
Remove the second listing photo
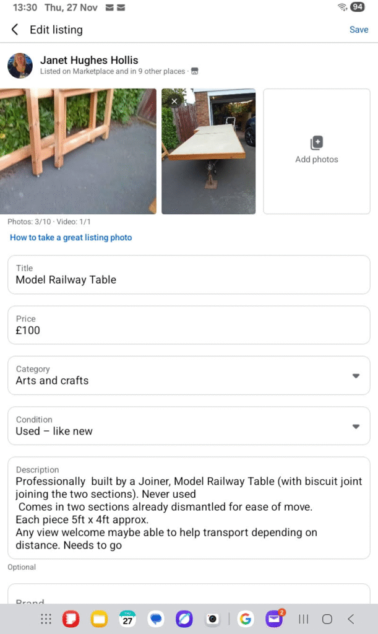coord(174,101)
